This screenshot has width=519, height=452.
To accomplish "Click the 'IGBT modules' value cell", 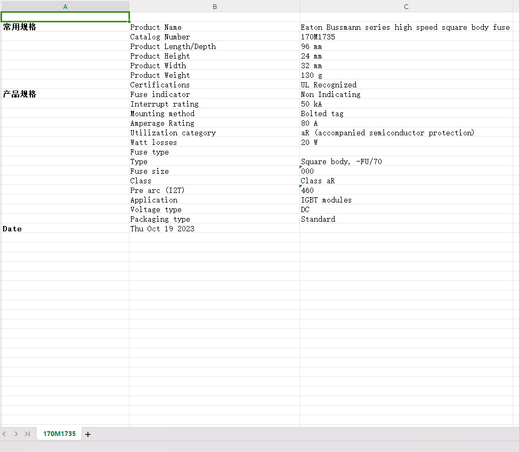I will (406, 200).
